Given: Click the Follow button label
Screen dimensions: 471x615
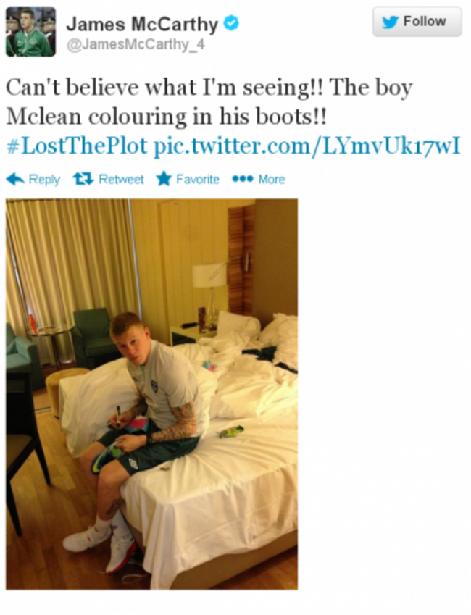Looking at the screenshot, I should (x=425, y=21).
